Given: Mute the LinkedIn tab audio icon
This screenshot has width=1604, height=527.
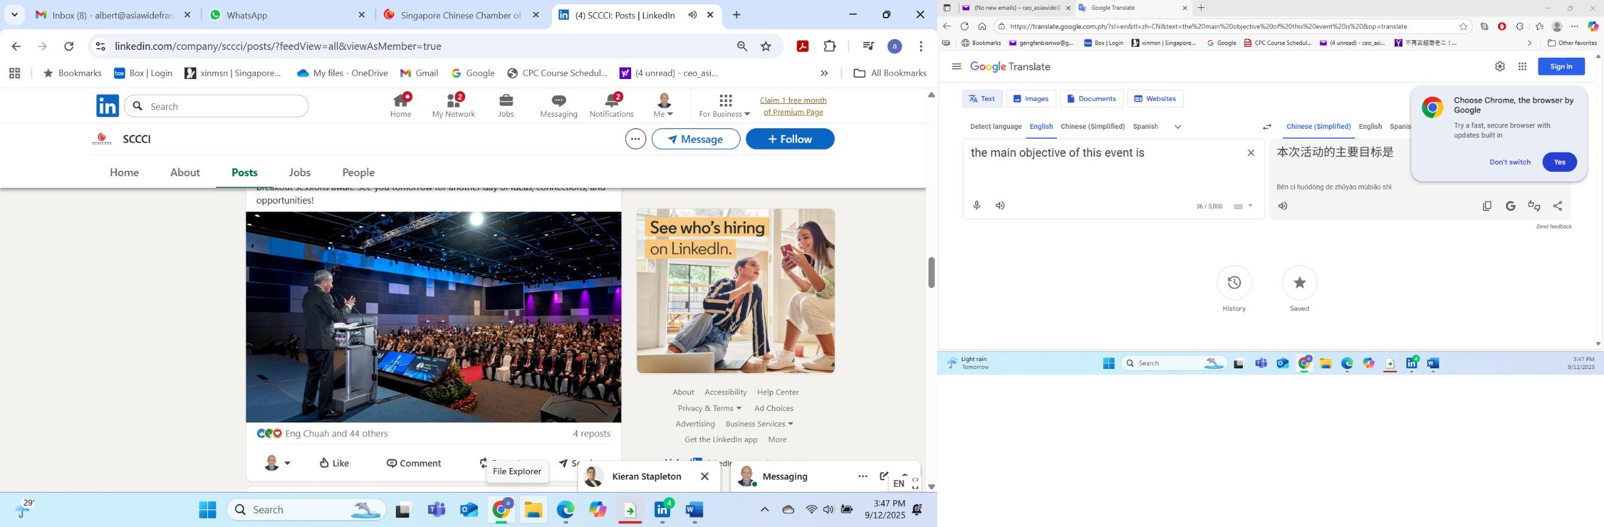Looking at the screenshot, I should (693, 15).
